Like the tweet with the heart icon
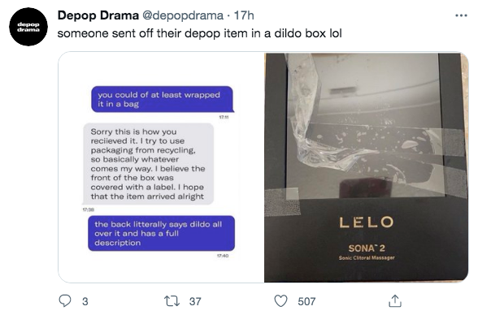Viewport: 478px width, 315px height. 280,301
